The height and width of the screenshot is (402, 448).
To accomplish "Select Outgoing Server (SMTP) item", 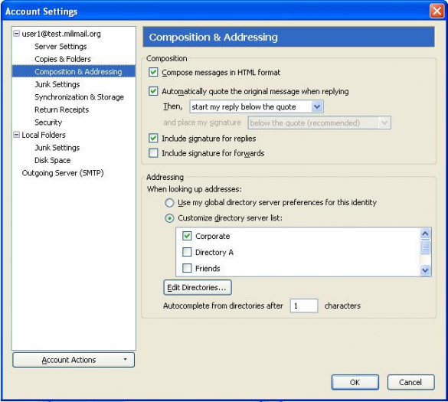I will tap(63, 173).
